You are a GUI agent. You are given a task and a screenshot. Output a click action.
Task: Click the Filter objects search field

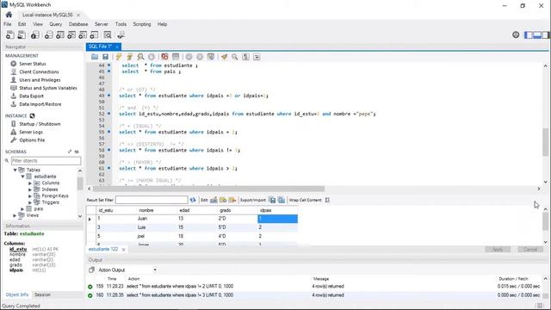click(46, 161)
